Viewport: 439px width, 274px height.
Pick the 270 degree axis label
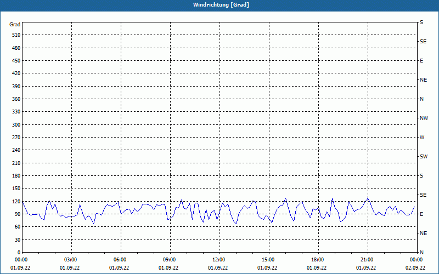[x=16, y=138]
